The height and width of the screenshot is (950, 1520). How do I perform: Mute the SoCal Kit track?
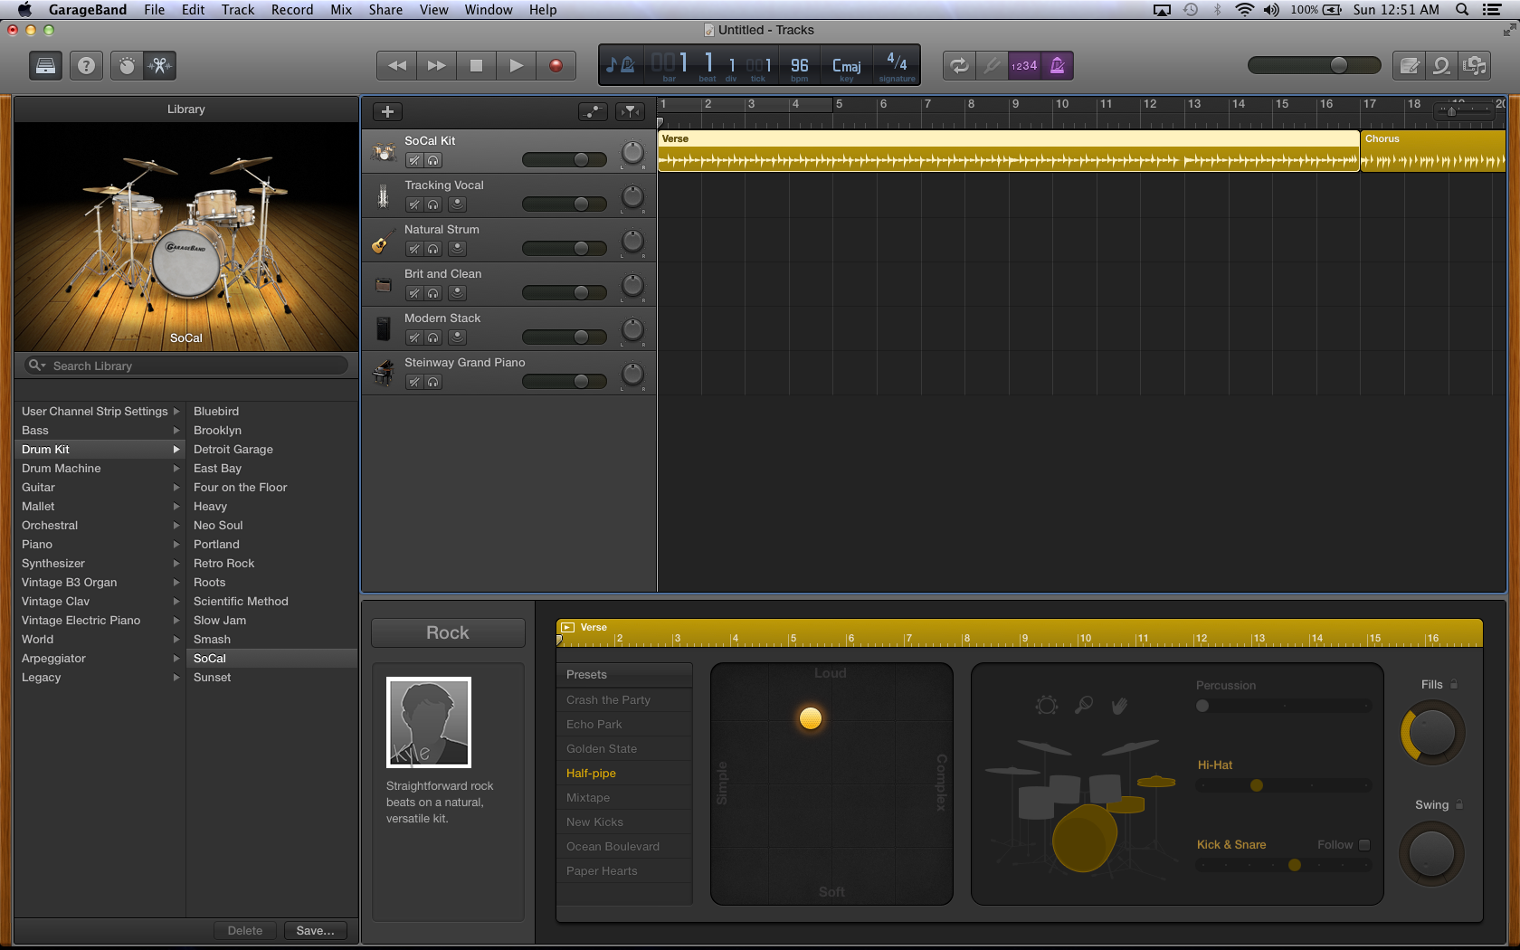tap(414, 160)
